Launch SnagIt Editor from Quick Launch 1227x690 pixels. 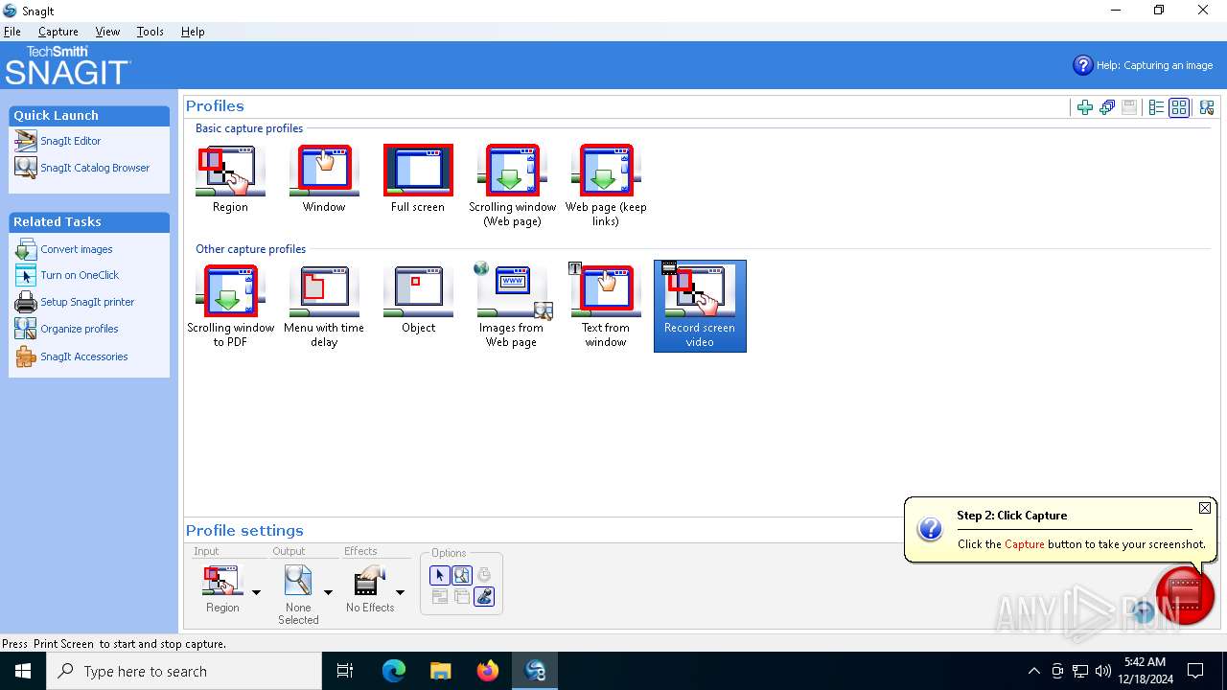pyautogui.click(x=70, y=141)
